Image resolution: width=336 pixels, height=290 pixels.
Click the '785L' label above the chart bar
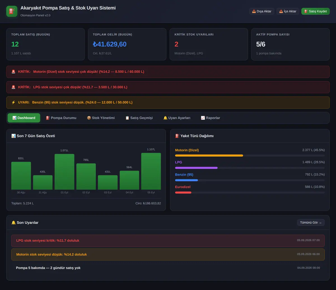pos(86,160)
